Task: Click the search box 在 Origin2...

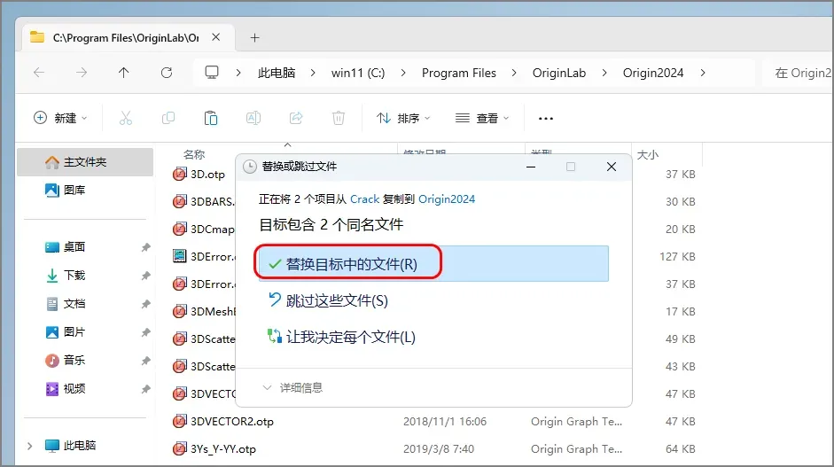Action: click(x=798, y=73)
